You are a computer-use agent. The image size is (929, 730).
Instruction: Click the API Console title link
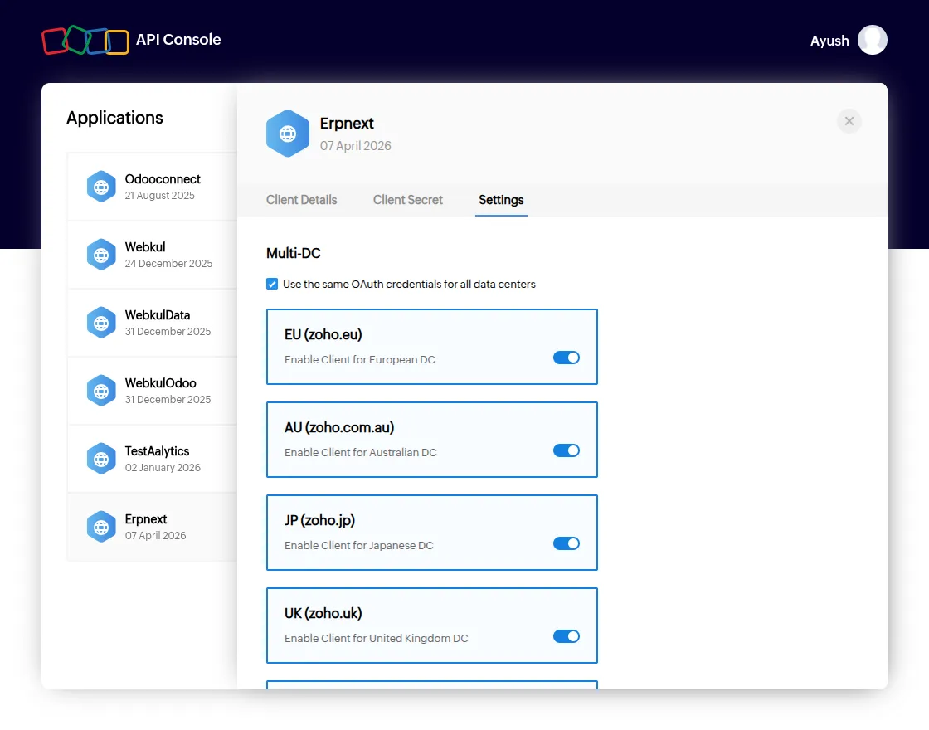tap(178, 40)
